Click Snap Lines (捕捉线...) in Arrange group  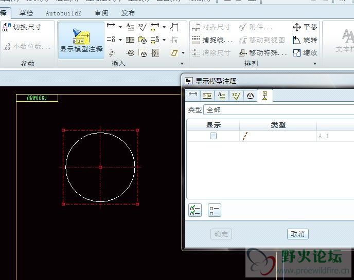click(212, 40)
